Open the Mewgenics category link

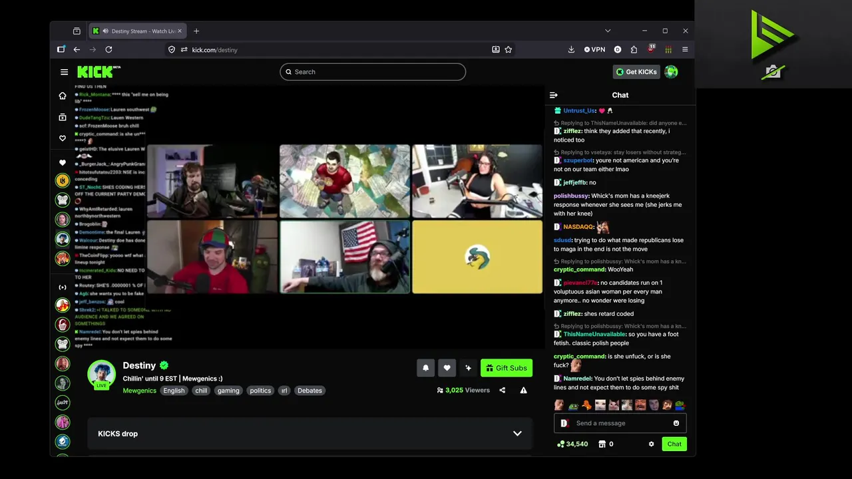[140, 391]
